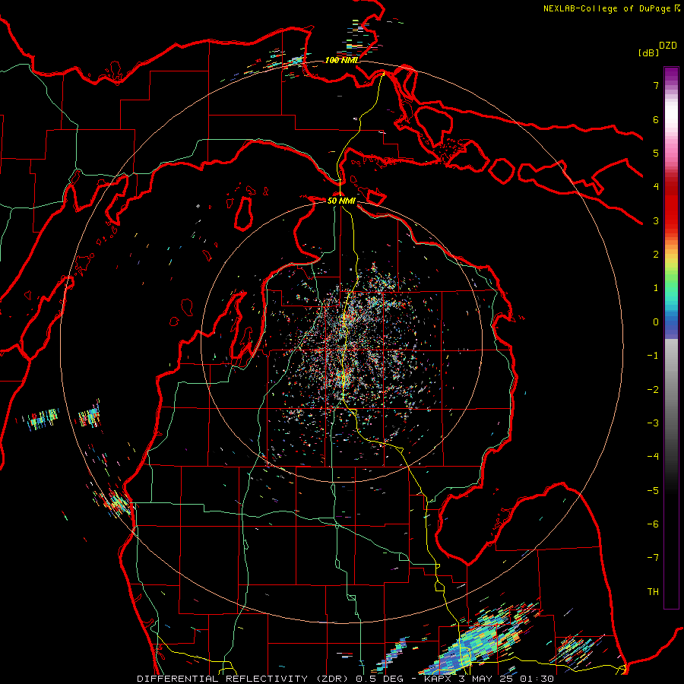Click the -1 value on the color scale

pos(653,356)
